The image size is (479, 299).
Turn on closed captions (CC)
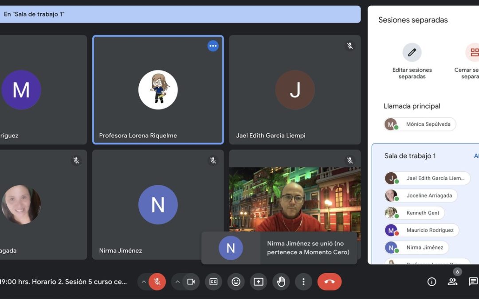click(x=213, y=282)
